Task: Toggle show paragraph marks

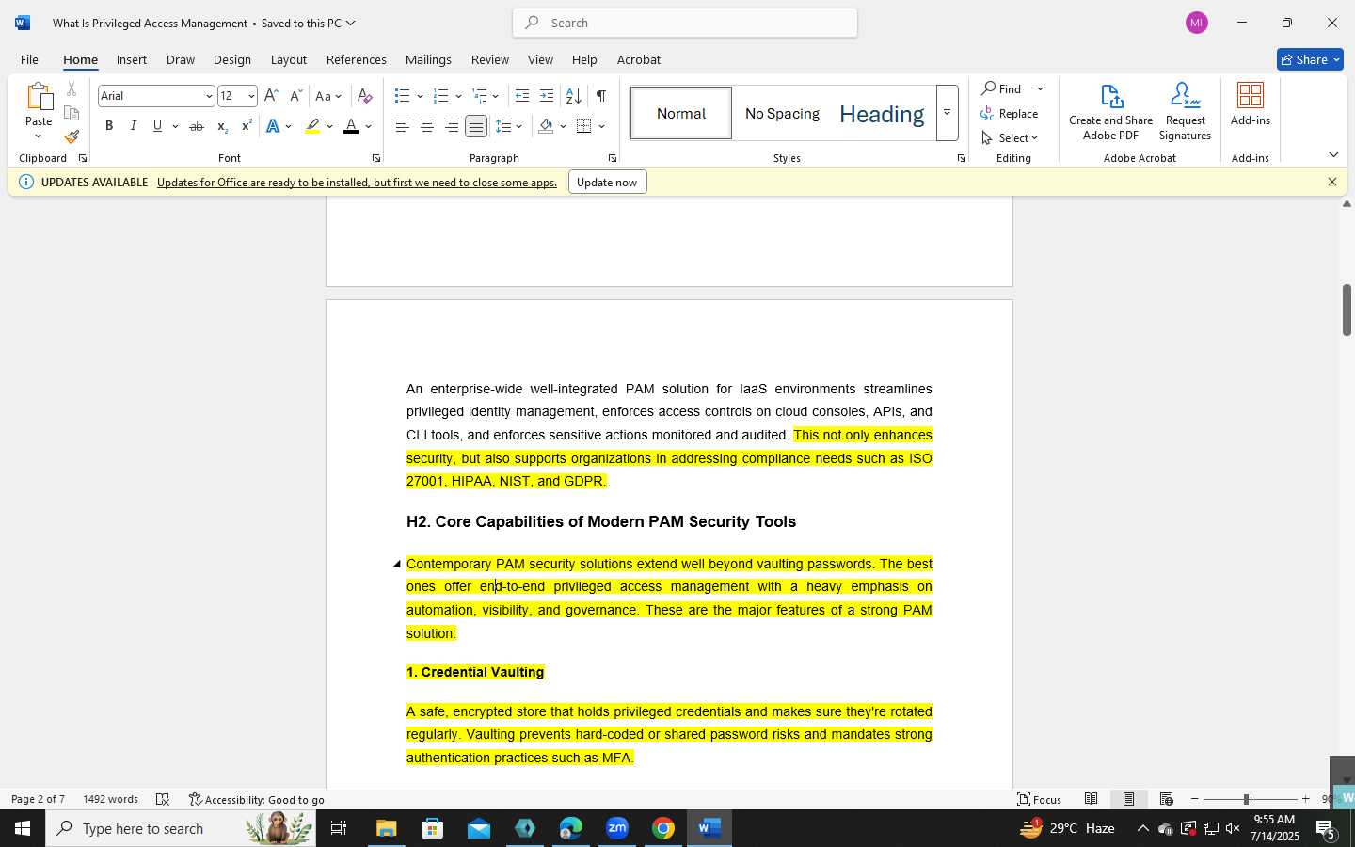Action: [600, 96]
